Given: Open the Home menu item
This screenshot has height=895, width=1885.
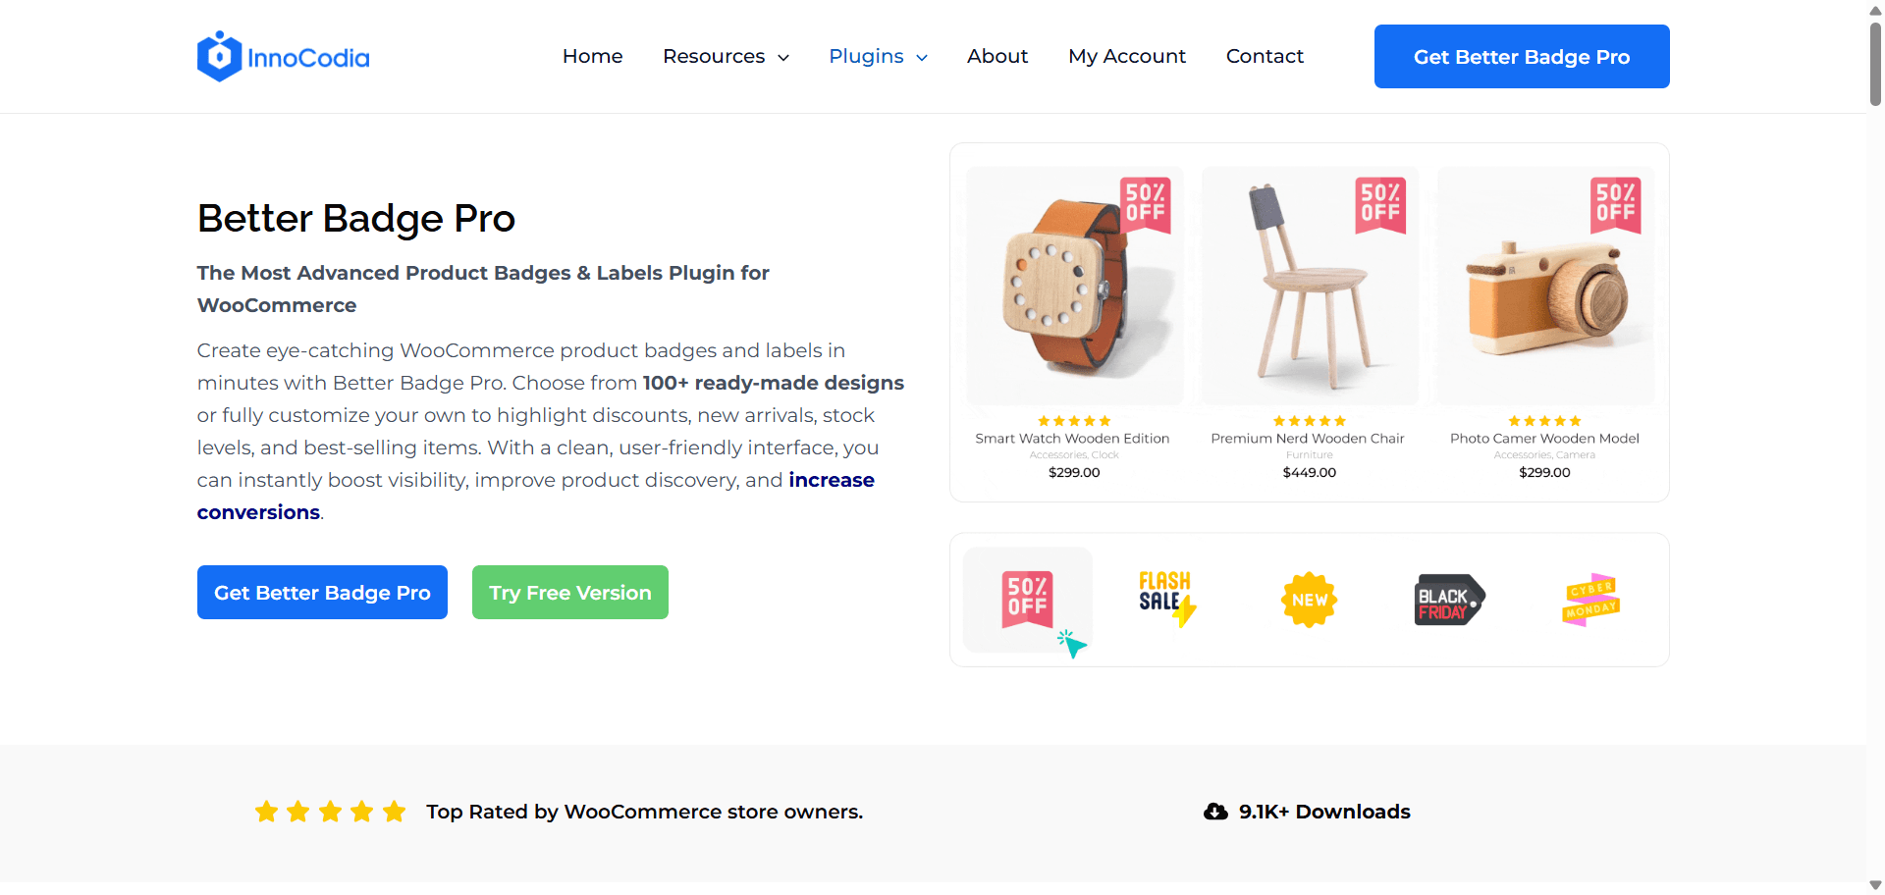Looking at the screenshot, I should [x=593, y=56].
